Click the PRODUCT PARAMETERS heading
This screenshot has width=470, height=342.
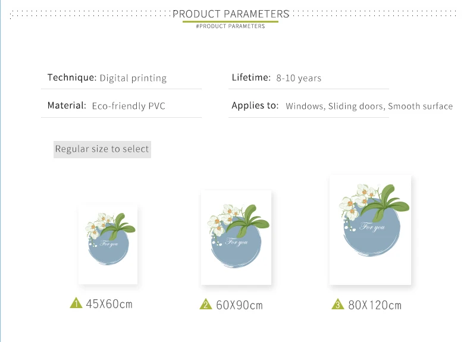pyautogui.click(x=231, y=14)
